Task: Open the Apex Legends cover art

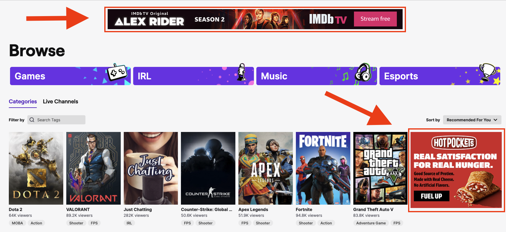Action: pos(265,168)
